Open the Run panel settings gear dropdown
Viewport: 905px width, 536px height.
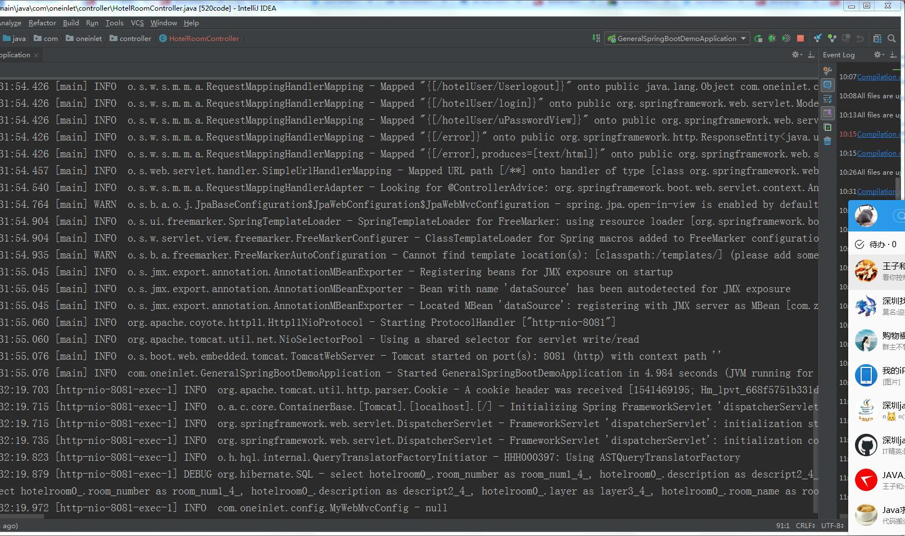[797, 54]
